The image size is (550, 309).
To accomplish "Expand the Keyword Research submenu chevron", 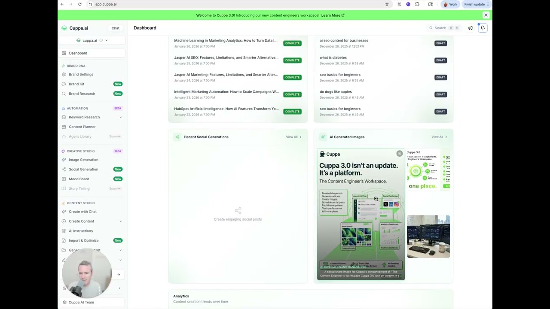I will (120, 117).
